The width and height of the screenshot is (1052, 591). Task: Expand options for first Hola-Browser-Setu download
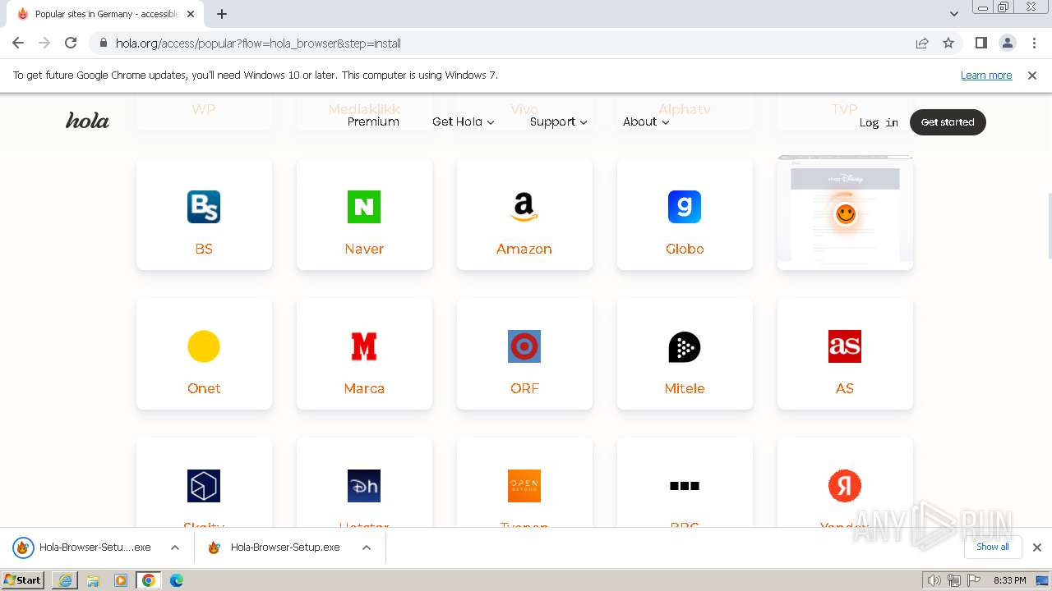coord(175,547)
